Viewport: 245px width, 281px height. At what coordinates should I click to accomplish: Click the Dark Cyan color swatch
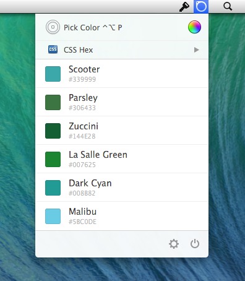(x=53, y=188)
